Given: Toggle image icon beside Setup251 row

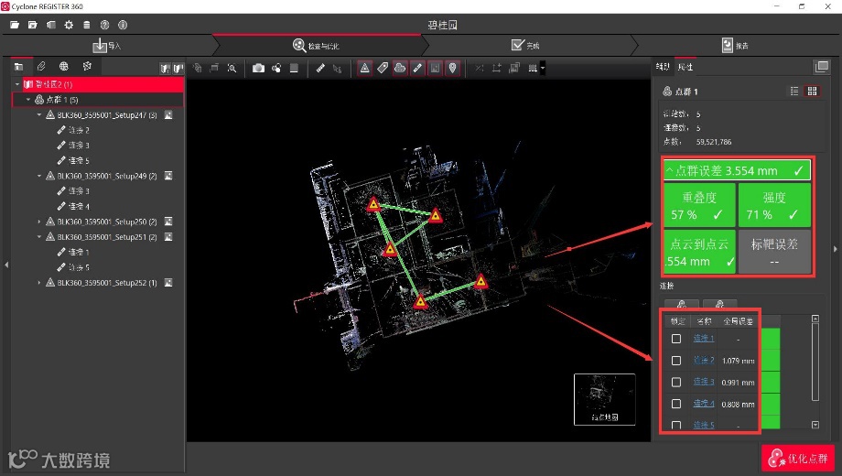Looking at the screenshot, I should [168, 236].
